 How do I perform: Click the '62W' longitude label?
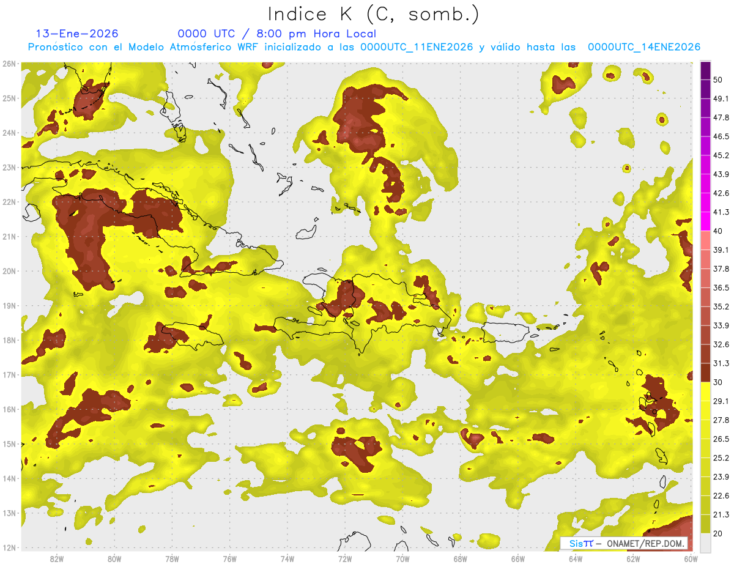[633, 559]
